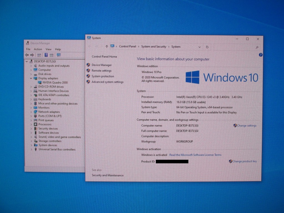Expand Mice and other pointing devices
This screenshot has width=284, height=213.
(x=31, y=103)
